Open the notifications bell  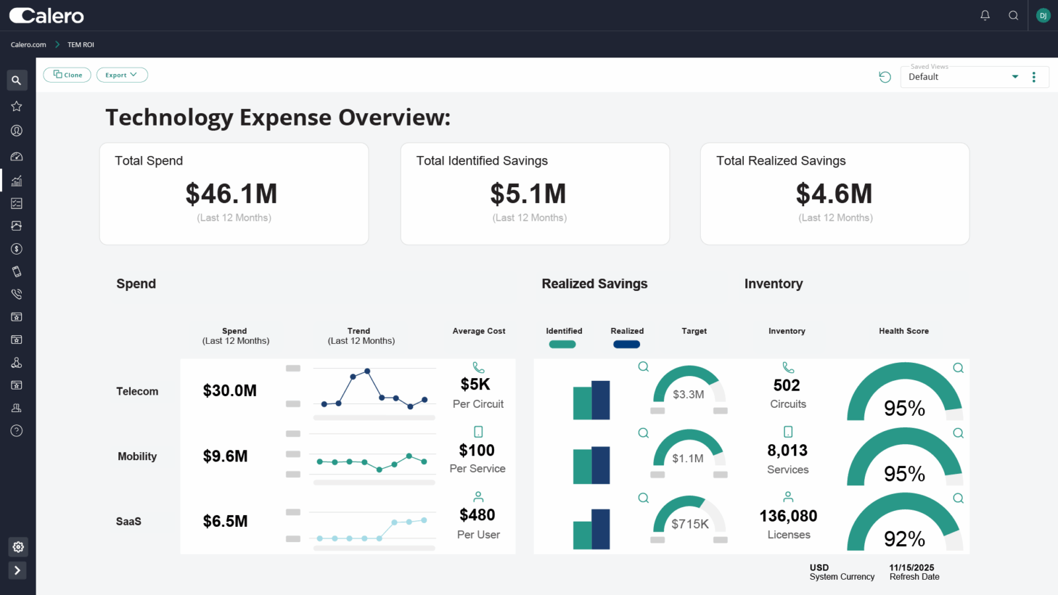click(x=985, y=15)
